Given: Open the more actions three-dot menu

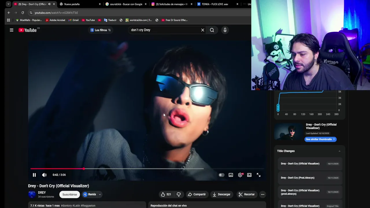Looking at the screenshot, I should (262, 194).
